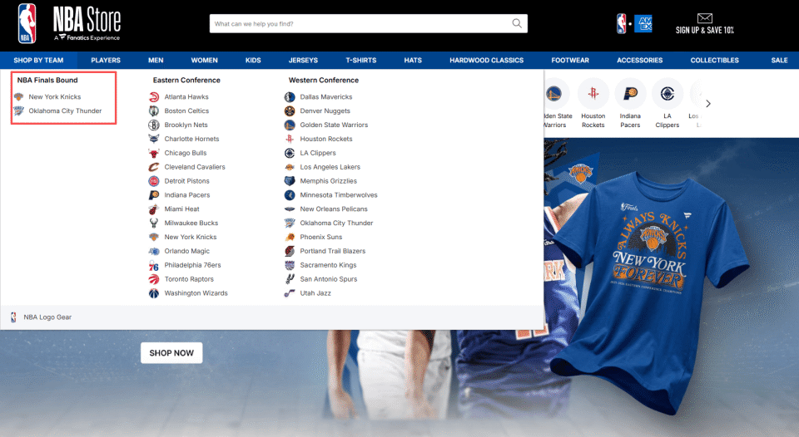The height and width of the screenshot is (437, 799).
Task: Open the Jerseys menu
Action: 303,60
